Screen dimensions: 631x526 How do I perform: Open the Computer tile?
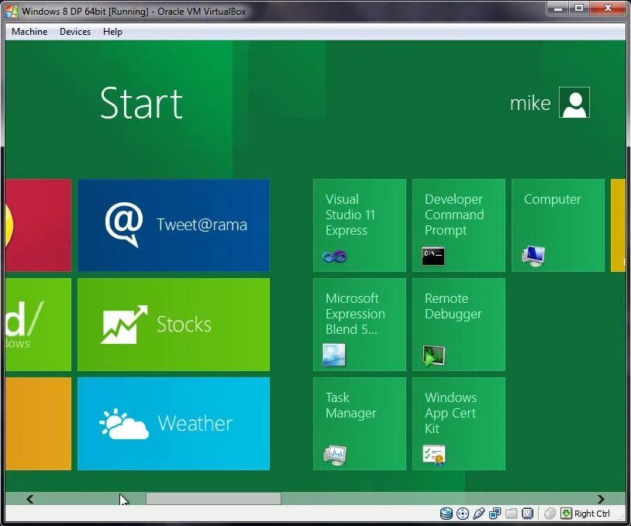558,225
